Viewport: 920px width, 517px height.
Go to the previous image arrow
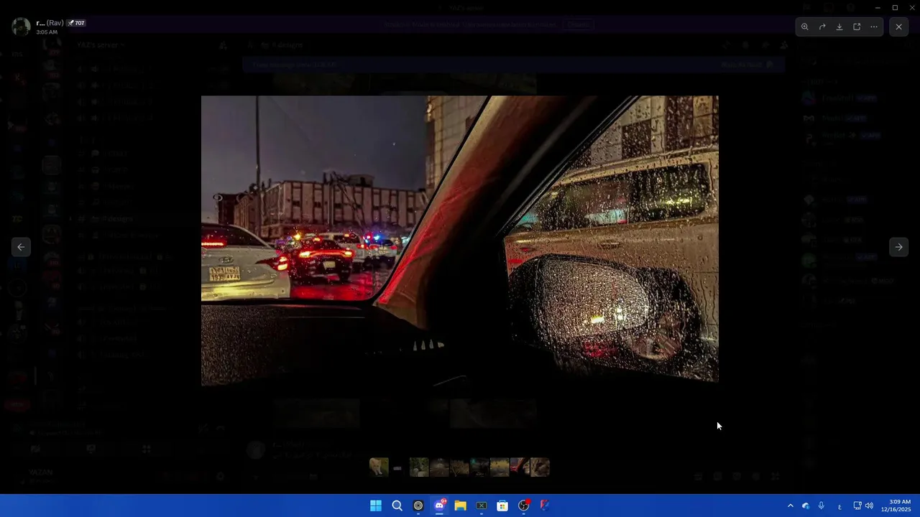(21, 247)
